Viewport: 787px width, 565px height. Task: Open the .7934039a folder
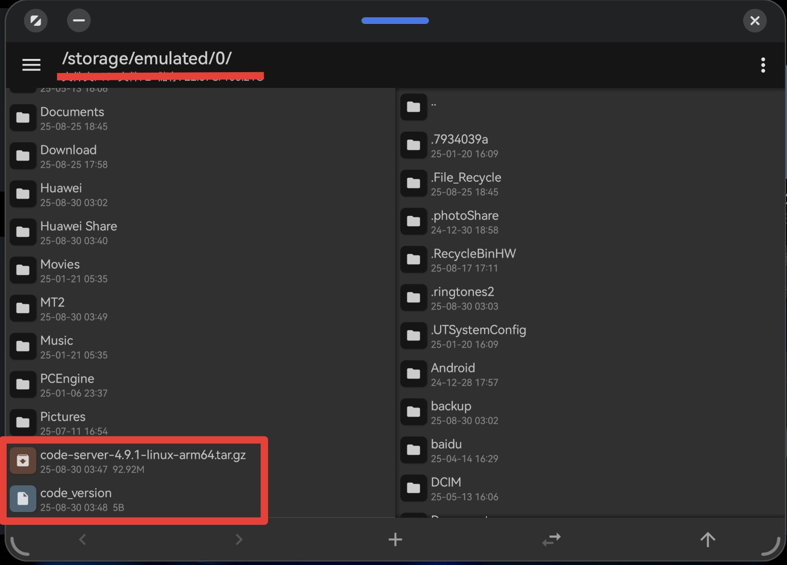591,145
